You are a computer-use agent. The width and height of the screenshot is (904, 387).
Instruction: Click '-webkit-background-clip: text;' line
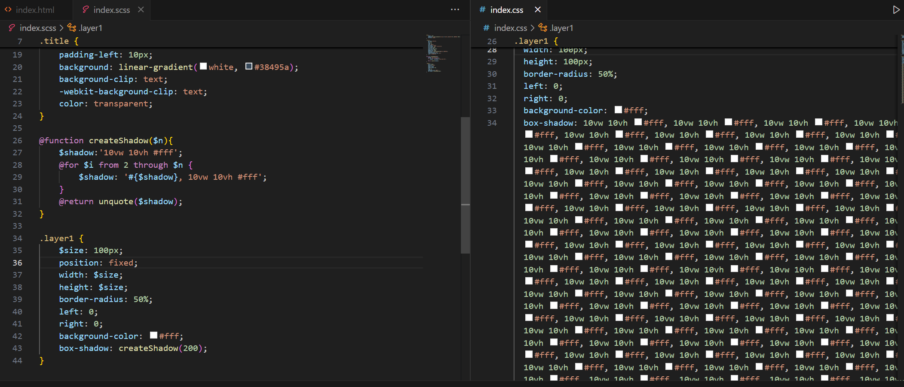(133, 91)
